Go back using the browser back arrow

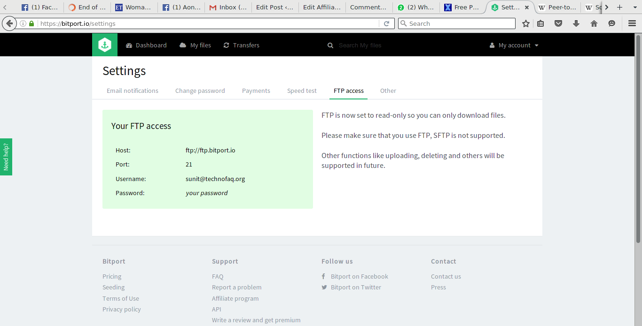9,23
